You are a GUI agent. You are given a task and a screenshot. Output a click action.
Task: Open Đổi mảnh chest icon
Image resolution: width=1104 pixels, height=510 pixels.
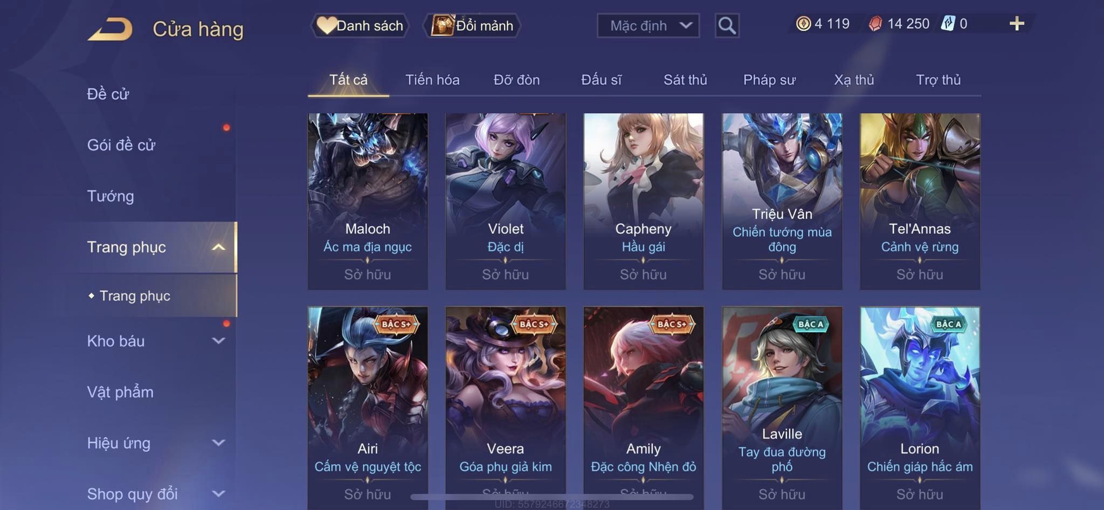[x=443, y=25]
